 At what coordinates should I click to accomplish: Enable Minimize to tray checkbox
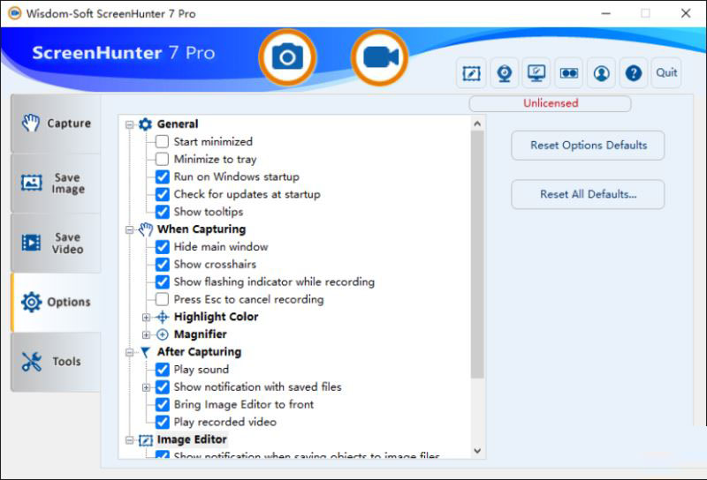click(162, 159)
